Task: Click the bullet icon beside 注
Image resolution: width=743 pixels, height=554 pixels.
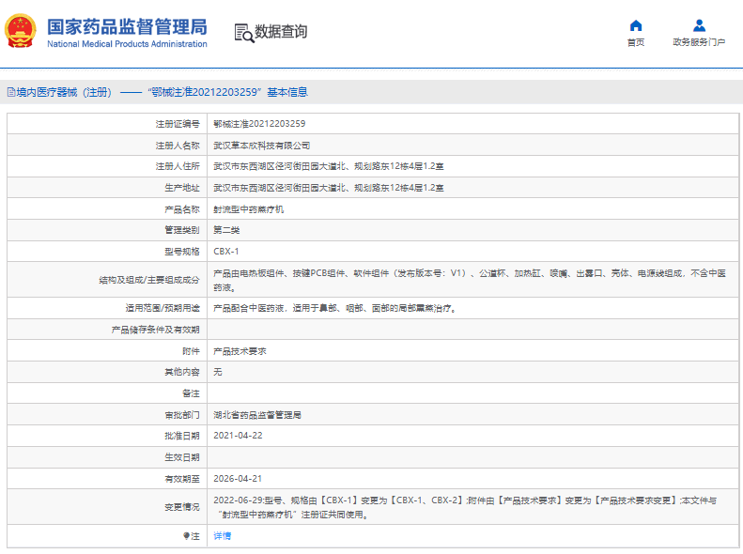Action: [186, 536]
